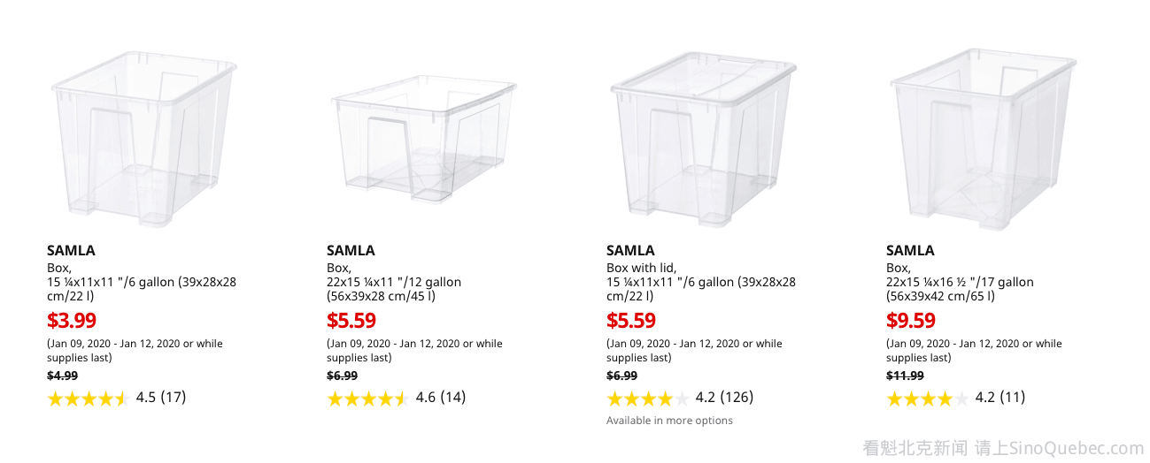Open the SAMLA 12 gallon box image
1150x463 pixels.
423,139
